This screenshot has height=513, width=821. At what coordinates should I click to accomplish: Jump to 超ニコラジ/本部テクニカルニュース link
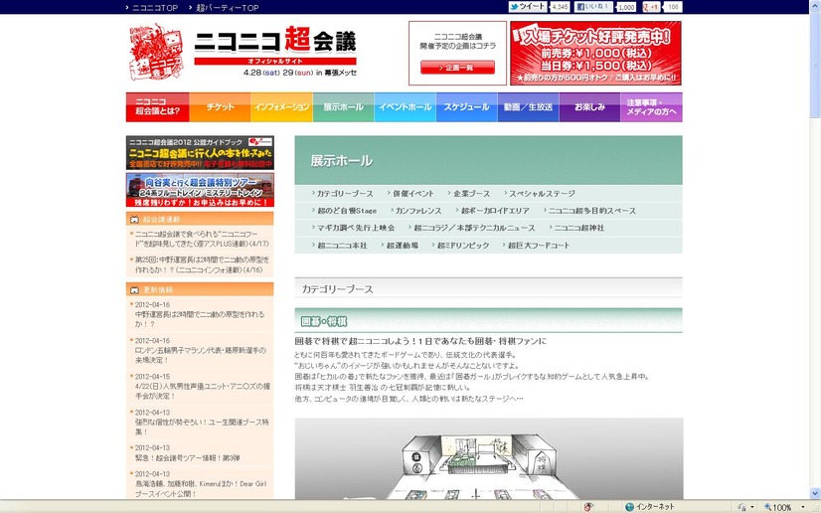click(474, 229)
